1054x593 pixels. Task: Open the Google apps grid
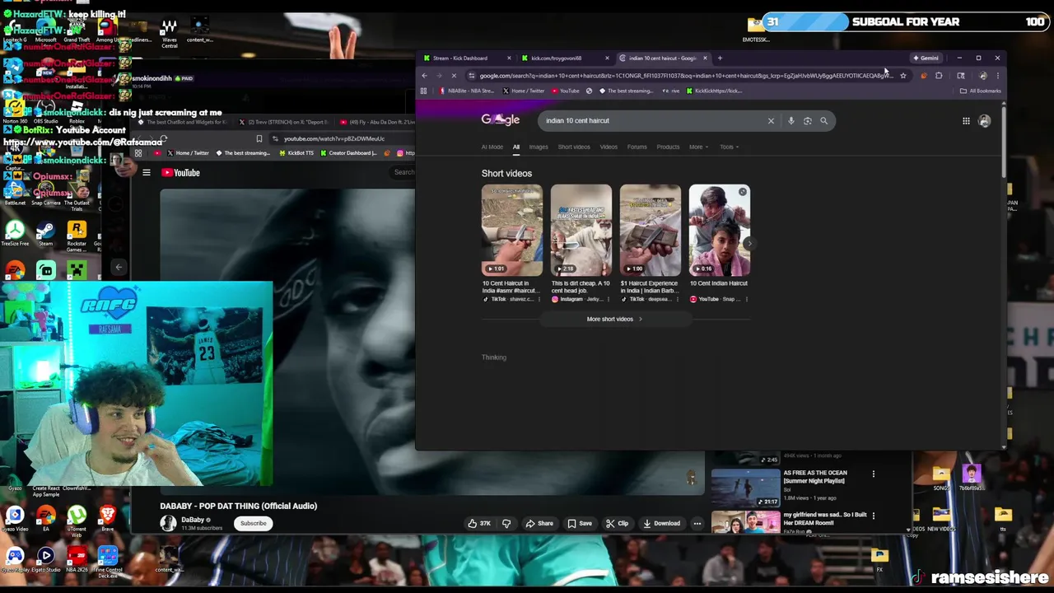click(966, 121)
